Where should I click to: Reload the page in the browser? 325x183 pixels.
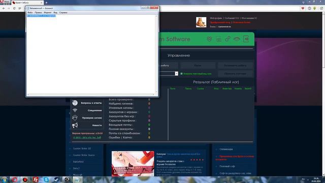pyautogui.click(x=14, y=9)
